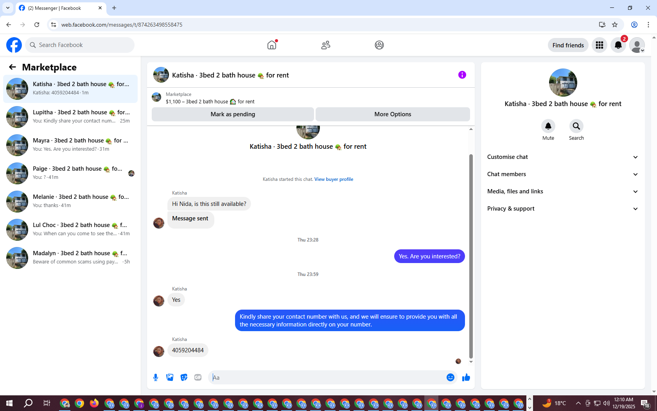Image resolution: width=657 pixels, height=411 pixels.
Task: Click the listing house thumbnail in right panel
Action: pos(563,83)
